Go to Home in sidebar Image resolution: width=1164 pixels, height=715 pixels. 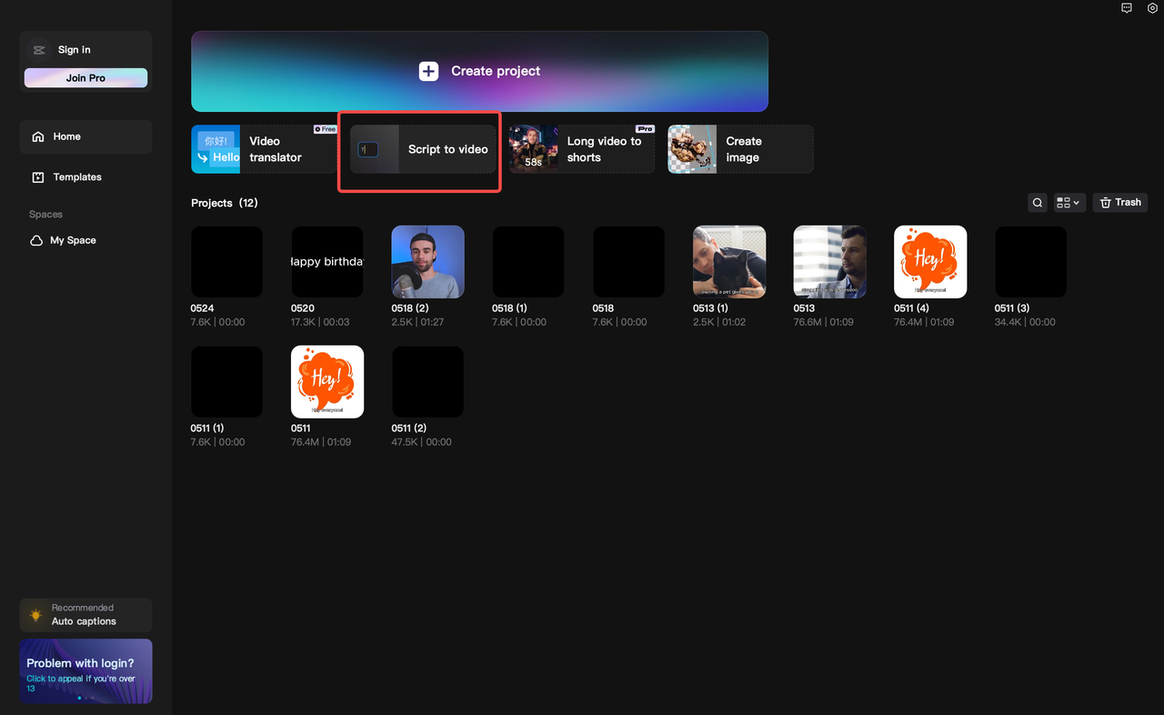coord(85,136)
